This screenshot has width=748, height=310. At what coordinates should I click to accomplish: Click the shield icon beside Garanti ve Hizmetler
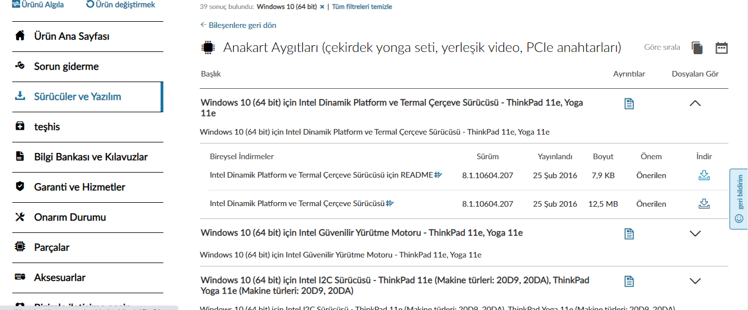click(20, 187)
